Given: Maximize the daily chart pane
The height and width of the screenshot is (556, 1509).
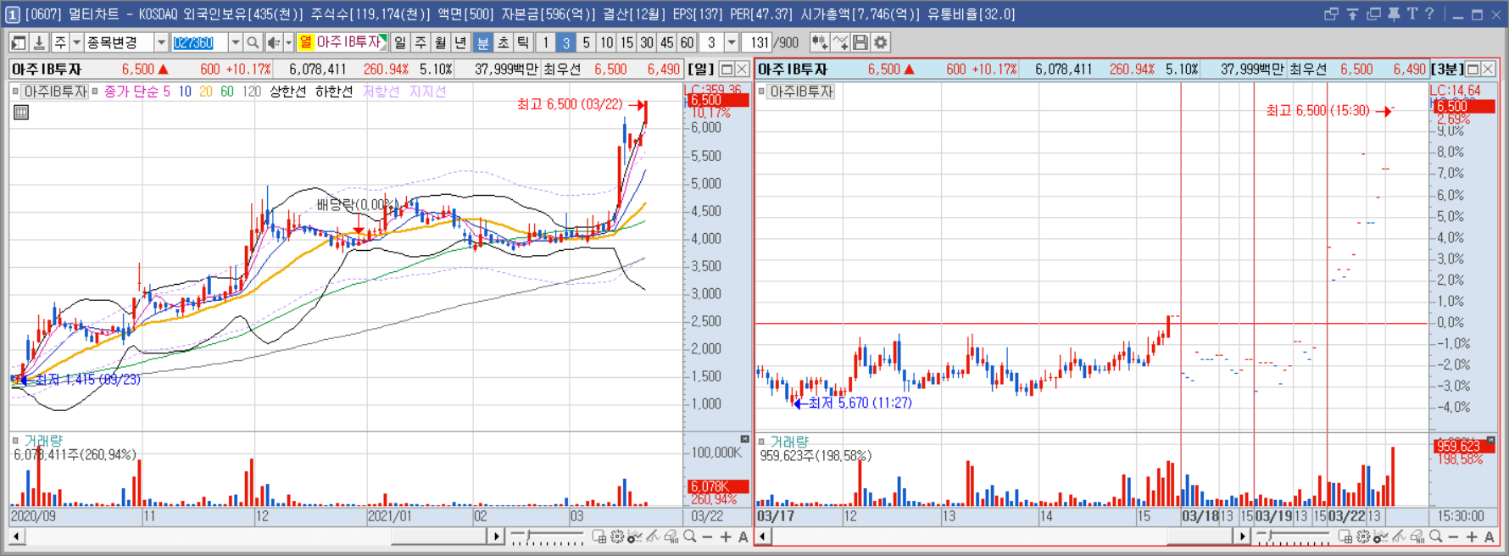Looking at the screenshot, I should pos(727,69).
